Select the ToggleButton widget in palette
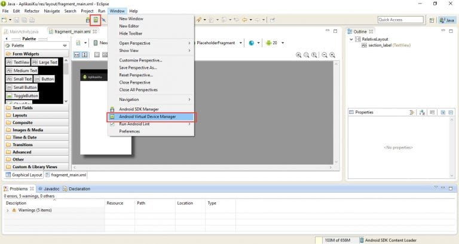This screenshot has height=244, width=459. [x=22, y=96]
